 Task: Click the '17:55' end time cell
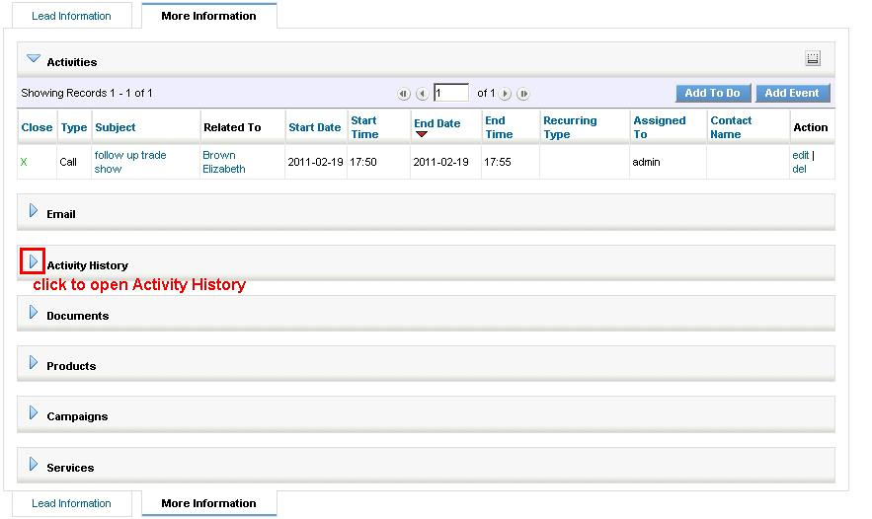497,162
